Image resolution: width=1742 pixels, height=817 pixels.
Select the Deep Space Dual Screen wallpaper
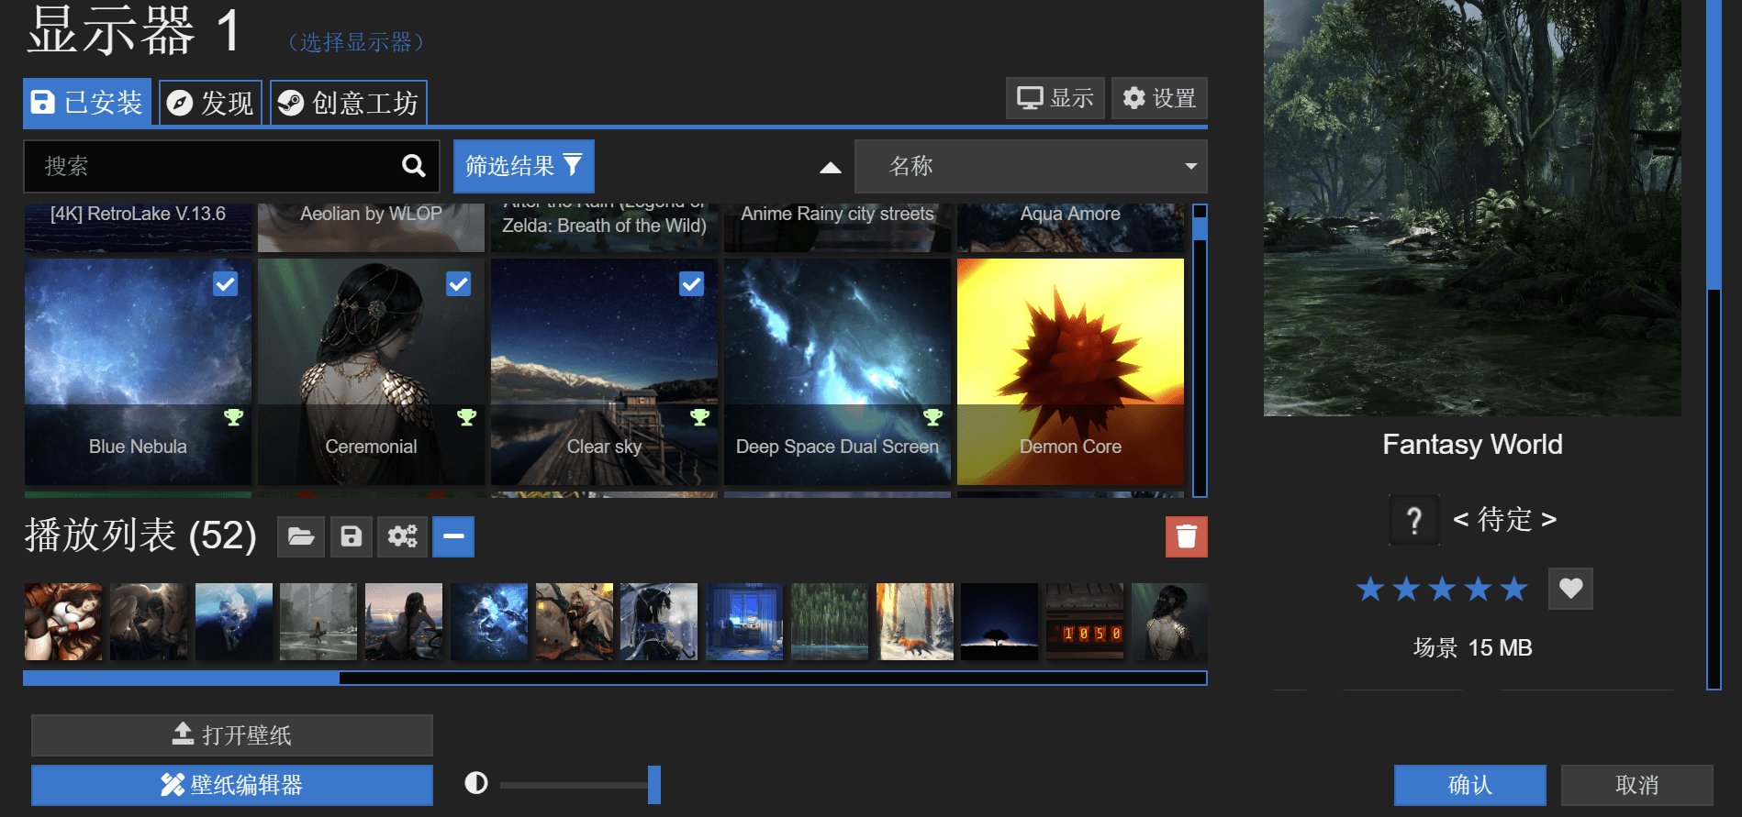[x=837, y=371]
